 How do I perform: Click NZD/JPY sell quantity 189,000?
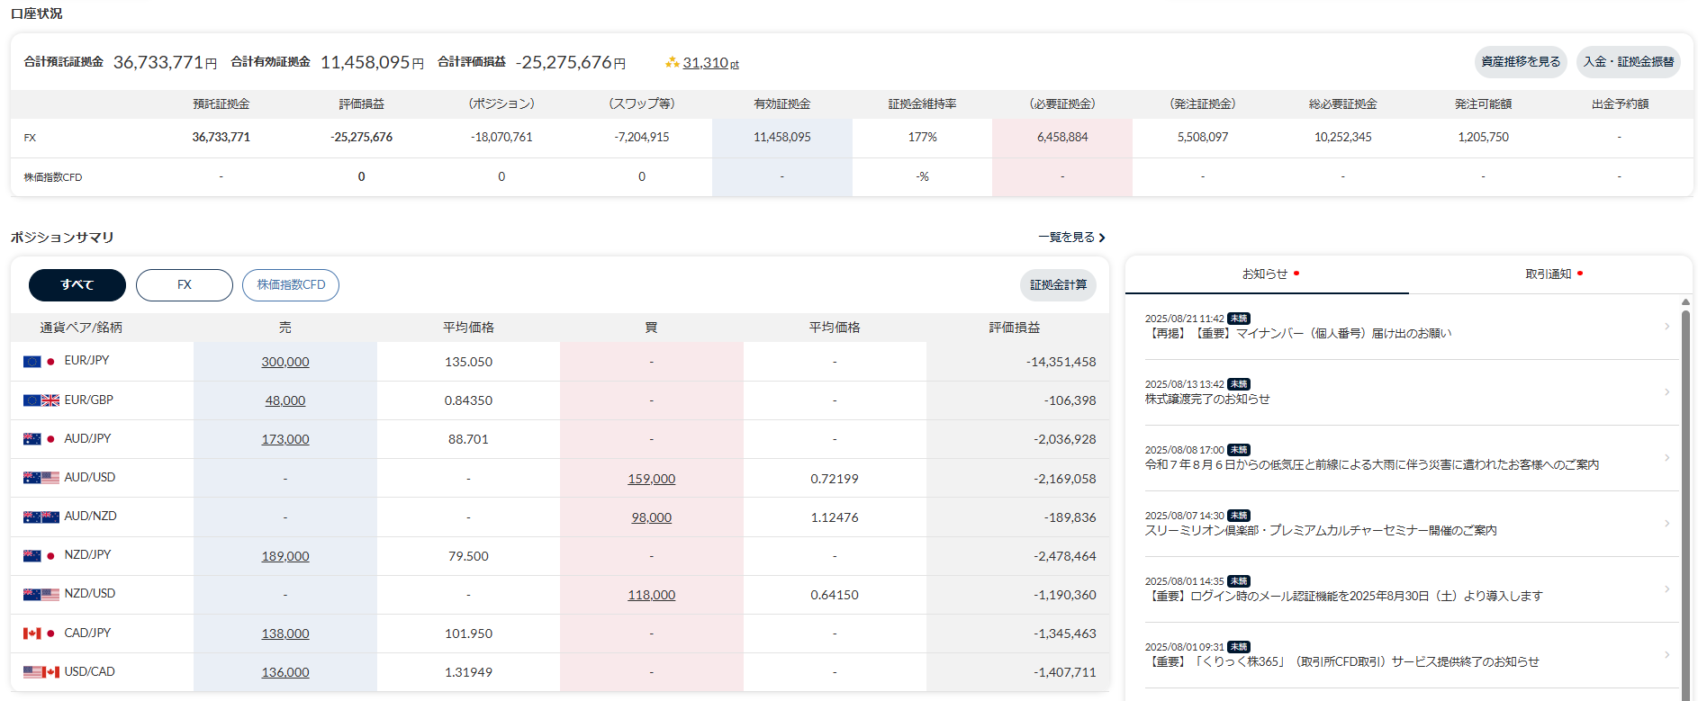tap(285, 556)
